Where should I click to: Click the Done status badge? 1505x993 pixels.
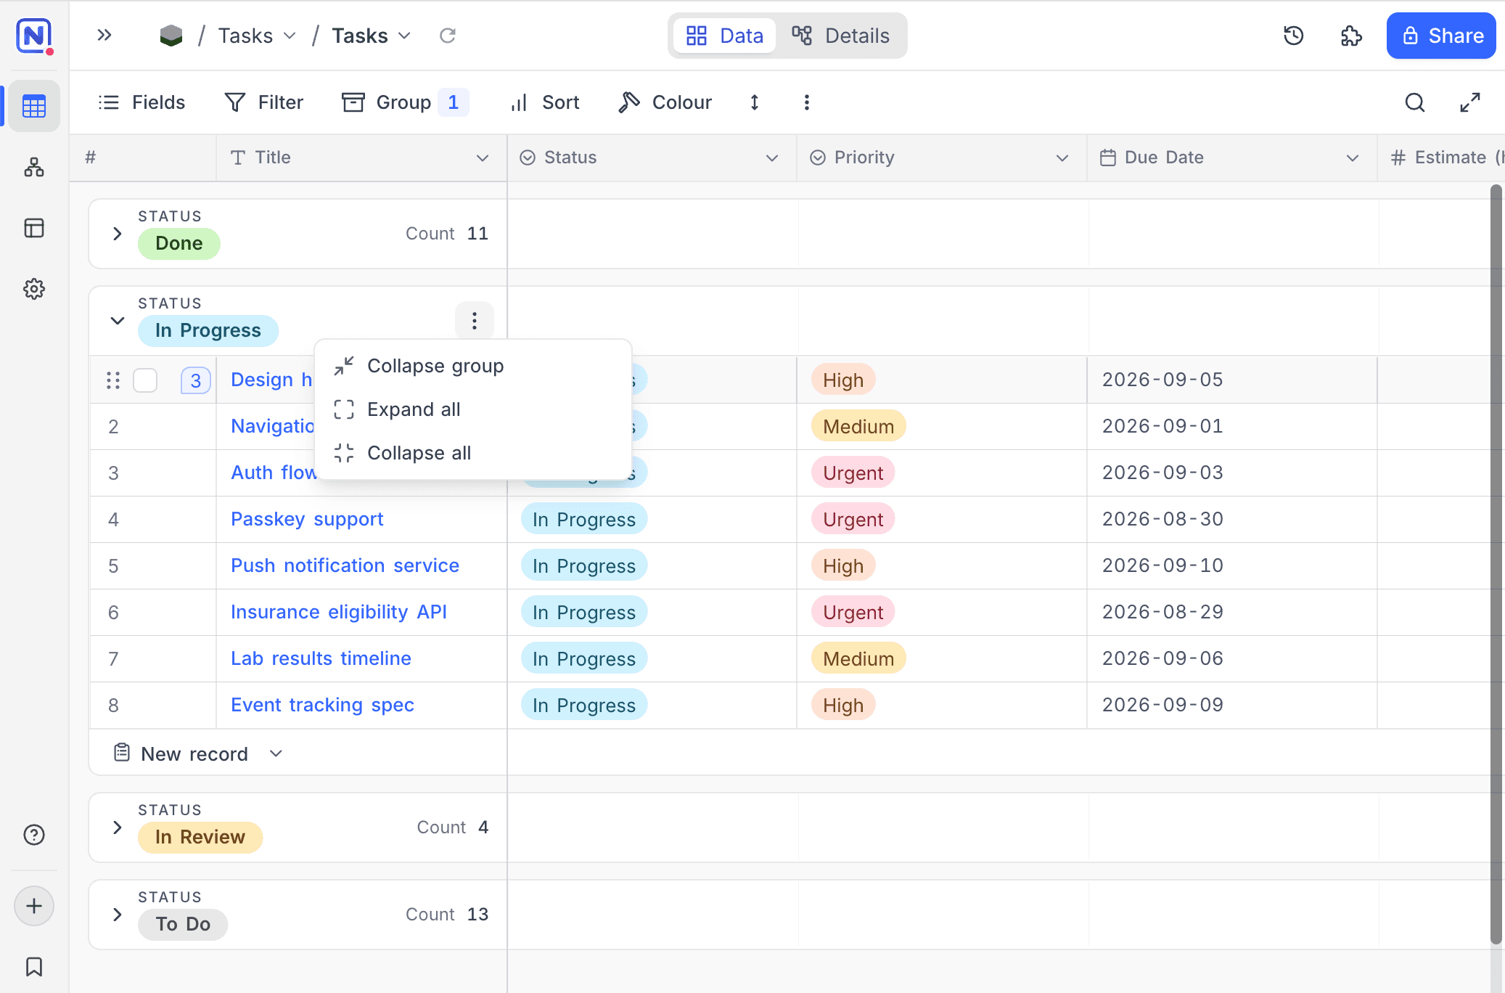[179, 243]
